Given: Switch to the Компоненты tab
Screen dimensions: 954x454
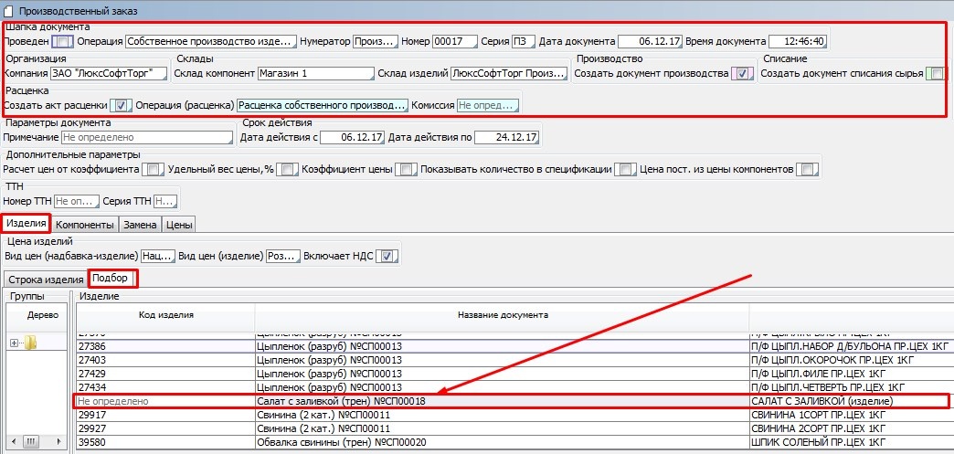Looking at the screenshot, I should click(x=85, y=224).
